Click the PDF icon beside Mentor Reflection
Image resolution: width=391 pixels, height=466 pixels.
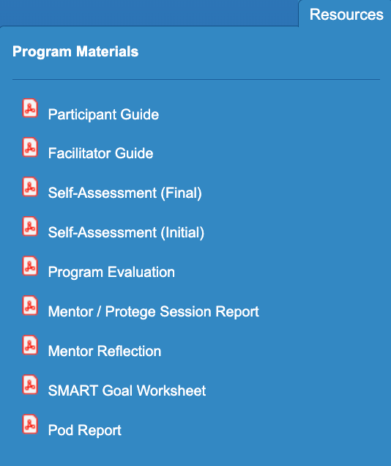coord(30,345)
